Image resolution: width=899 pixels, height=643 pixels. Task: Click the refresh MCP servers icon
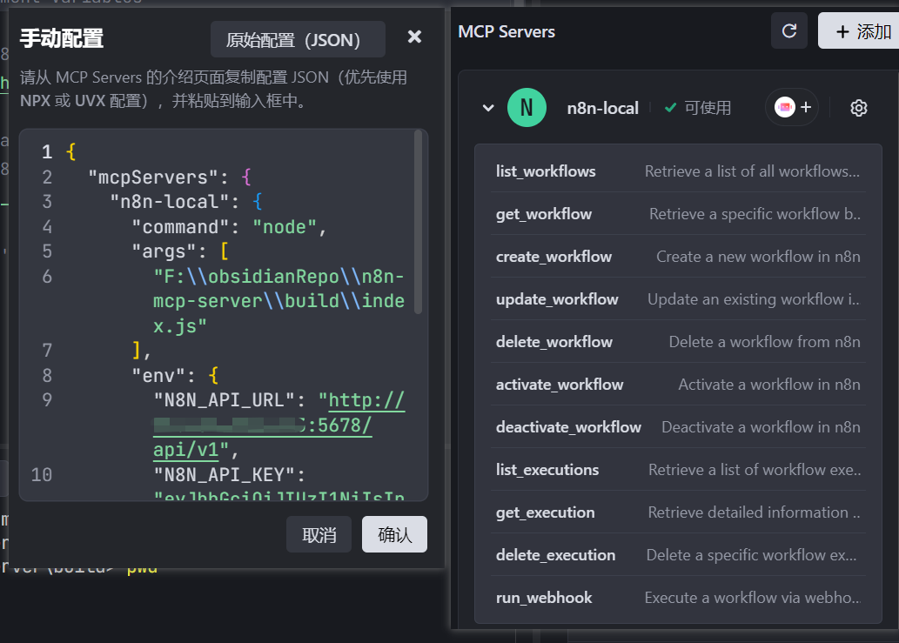pyautogui.click(x=789, y=31)
